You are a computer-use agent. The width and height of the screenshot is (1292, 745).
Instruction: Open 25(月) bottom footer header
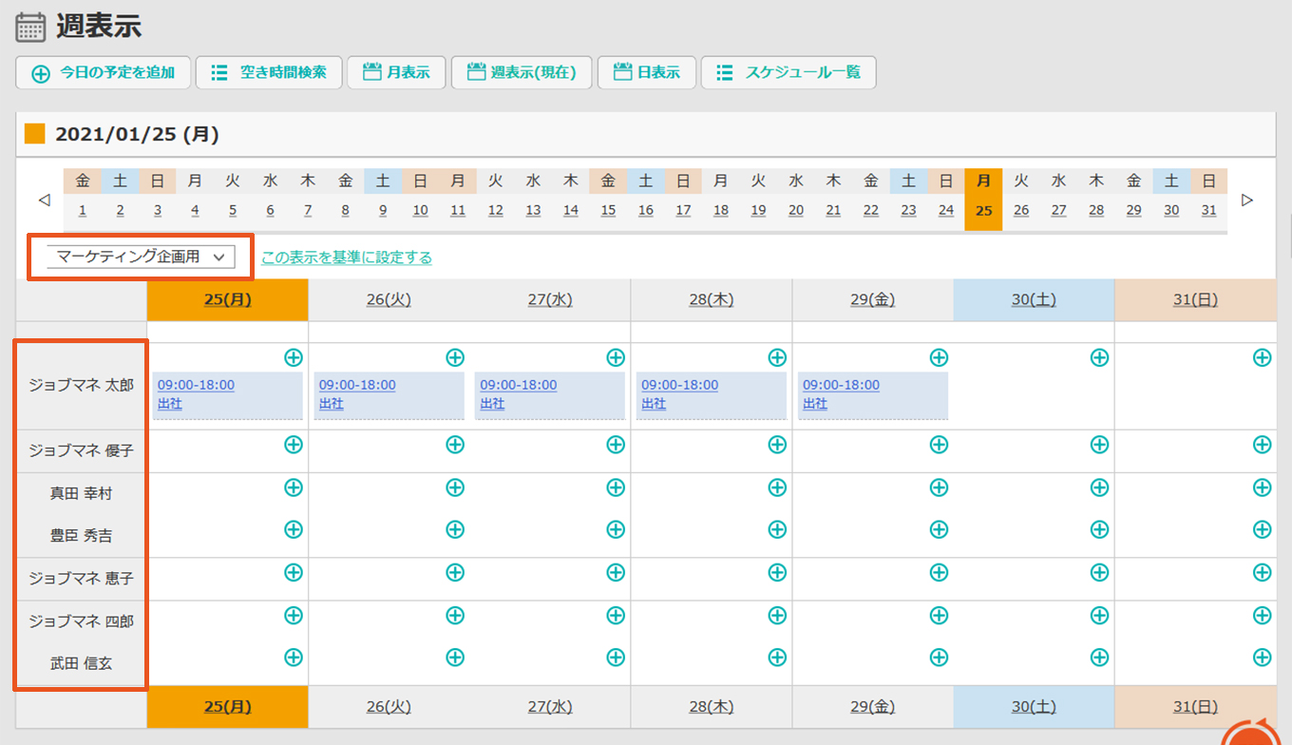click(228, 707)
